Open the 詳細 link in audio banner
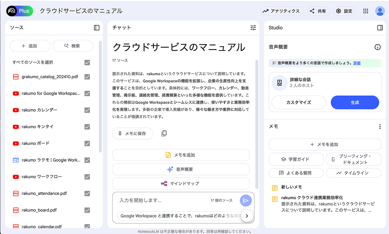This screenshot has height=234, width=389. coord(357,63)
